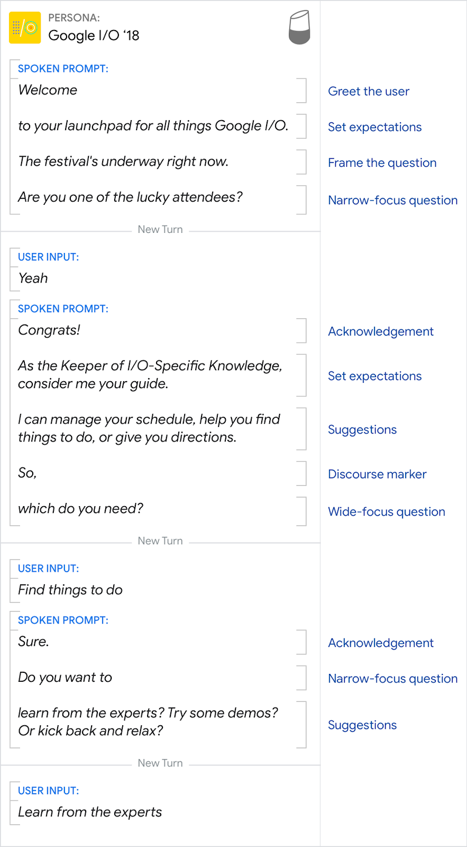Open the "Discourse marker" annotation
467x847 pixels.
tap(377, 474)
